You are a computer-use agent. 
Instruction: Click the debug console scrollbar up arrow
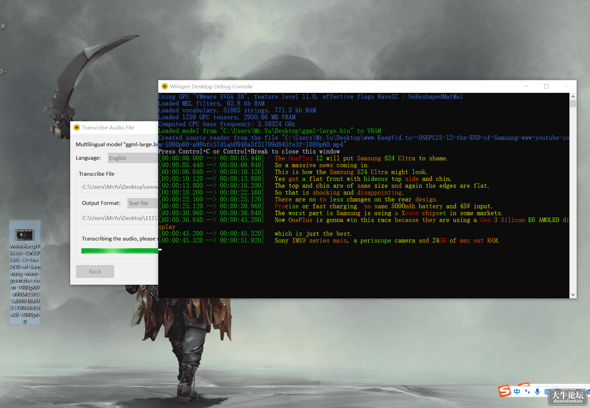point(573,97)
